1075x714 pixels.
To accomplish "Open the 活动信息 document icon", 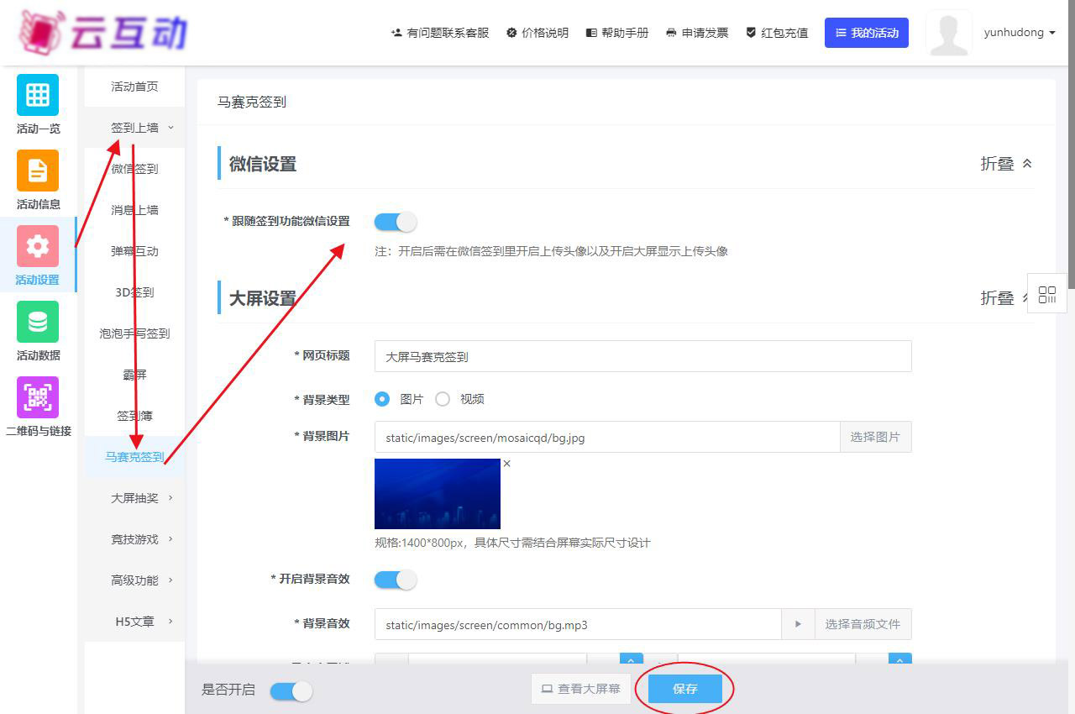I will [x=38, y=171].
